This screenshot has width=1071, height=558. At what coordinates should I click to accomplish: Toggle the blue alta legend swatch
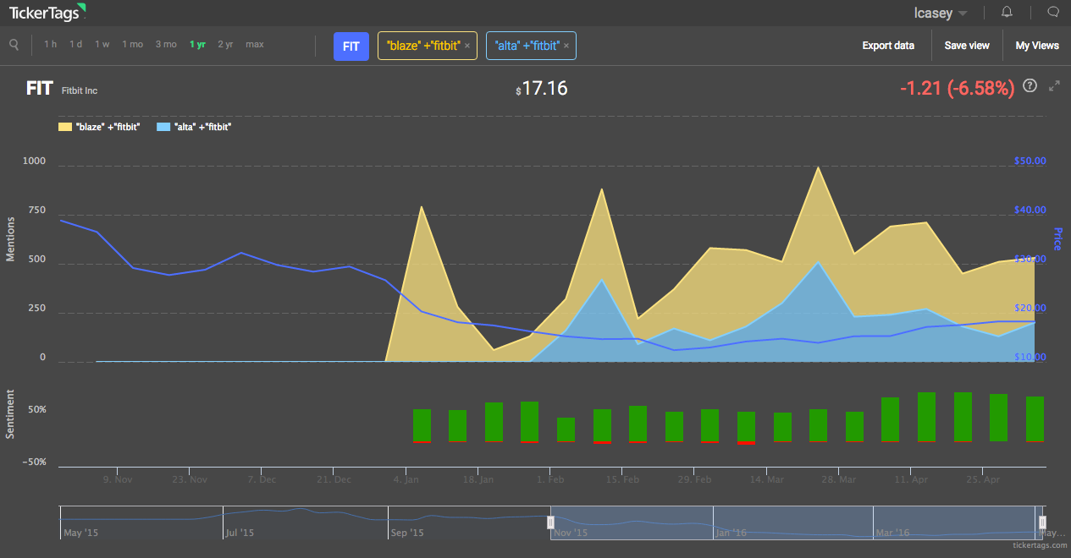(x=164, y=126)
